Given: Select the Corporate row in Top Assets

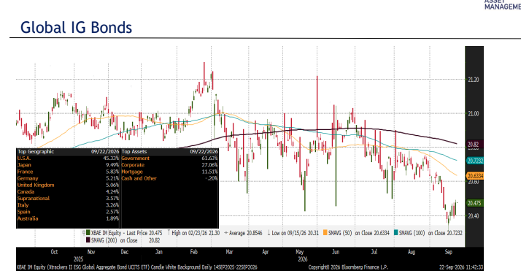Looking at the screenshot, I should (x=169, y=165).
